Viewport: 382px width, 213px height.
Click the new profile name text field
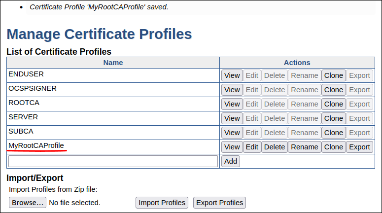[x=113, y=161]
